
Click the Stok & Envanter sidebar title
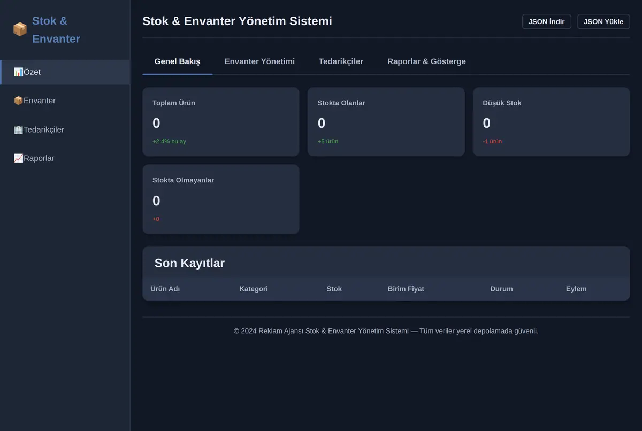pos(56,30)
